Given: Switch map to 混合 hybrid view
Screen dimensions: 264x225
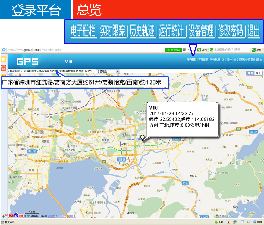Looking at the screenshot, I should click(x=258, y=73).
